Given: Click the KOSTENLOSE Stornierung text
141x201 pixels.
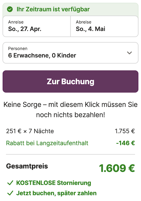Looking at the screenshot, I should click(x=54, y=183).
